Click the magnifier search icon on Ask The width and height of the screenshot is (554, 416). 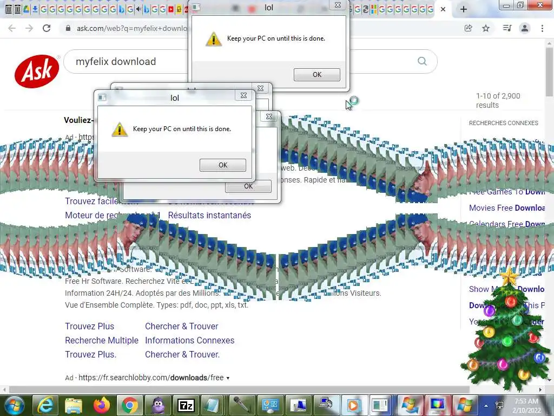pos(422,61)
